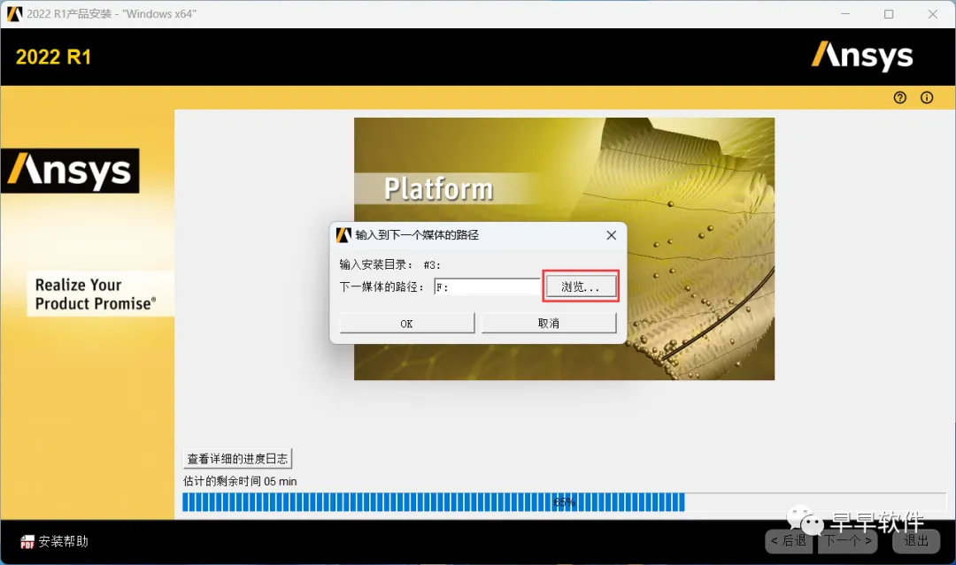The height and width of the screenshot is (565, 956).
Task: Click the Ansys icon in the dialog title
Action: pos(343,235)
